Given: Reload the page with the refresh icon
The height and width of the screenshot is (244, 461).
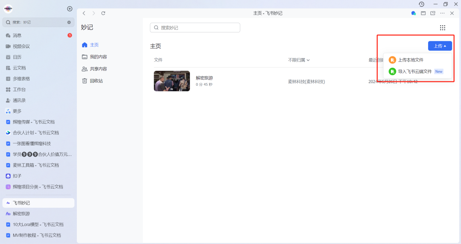Looking at the screenshot, I should pos(103,13).
